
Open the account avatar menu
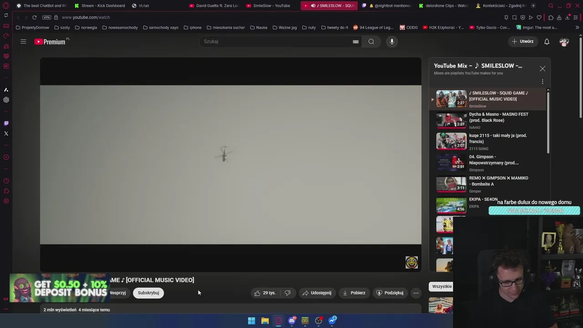point(564,41)
